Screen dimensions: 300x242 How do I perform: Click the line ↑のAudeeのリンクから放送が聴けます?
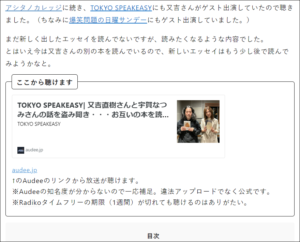click(x=75, y=181)
